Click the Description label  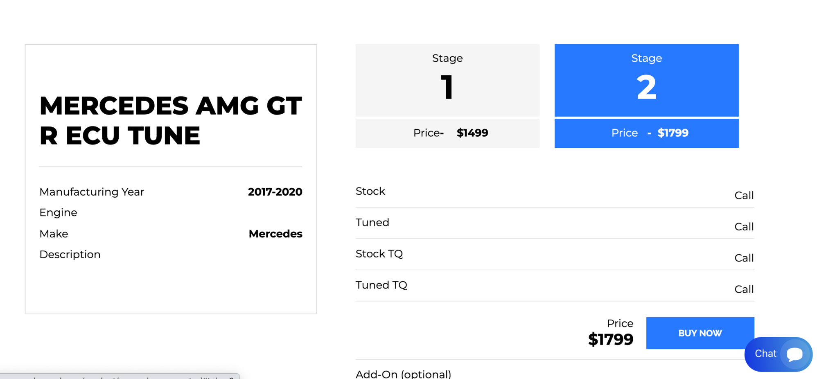(x=70, y=255)
